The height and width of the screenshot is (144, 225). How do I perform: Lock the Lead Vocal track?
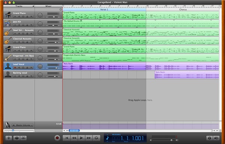click(x=27, y=67)
